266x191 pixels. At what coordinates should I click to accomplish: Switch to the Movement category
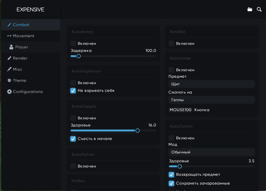tap(31, 36)
